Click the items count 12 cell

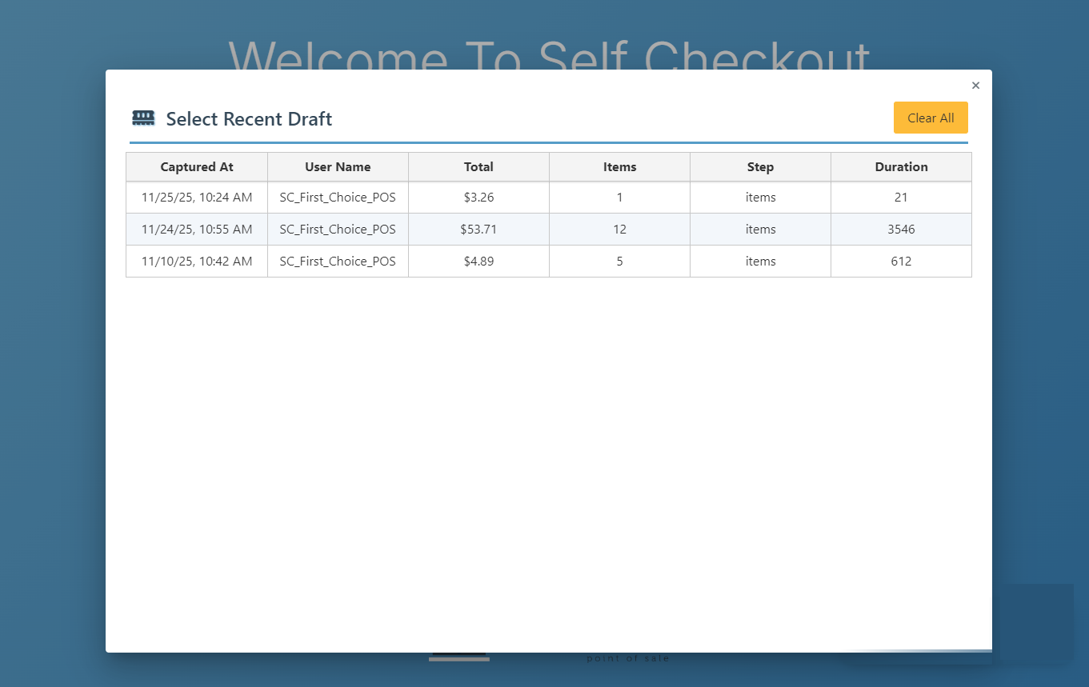click(619, 230)
